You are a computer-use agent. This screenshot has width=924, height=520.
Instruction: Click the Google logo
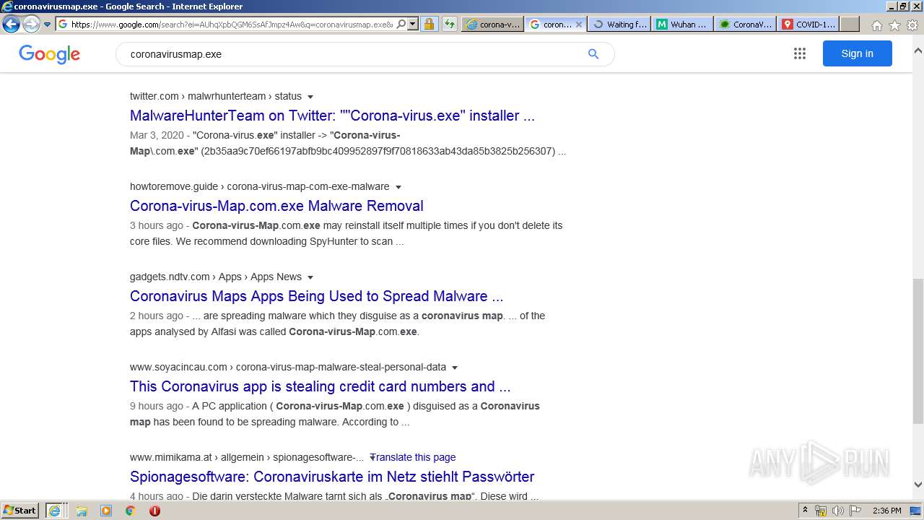49,54
